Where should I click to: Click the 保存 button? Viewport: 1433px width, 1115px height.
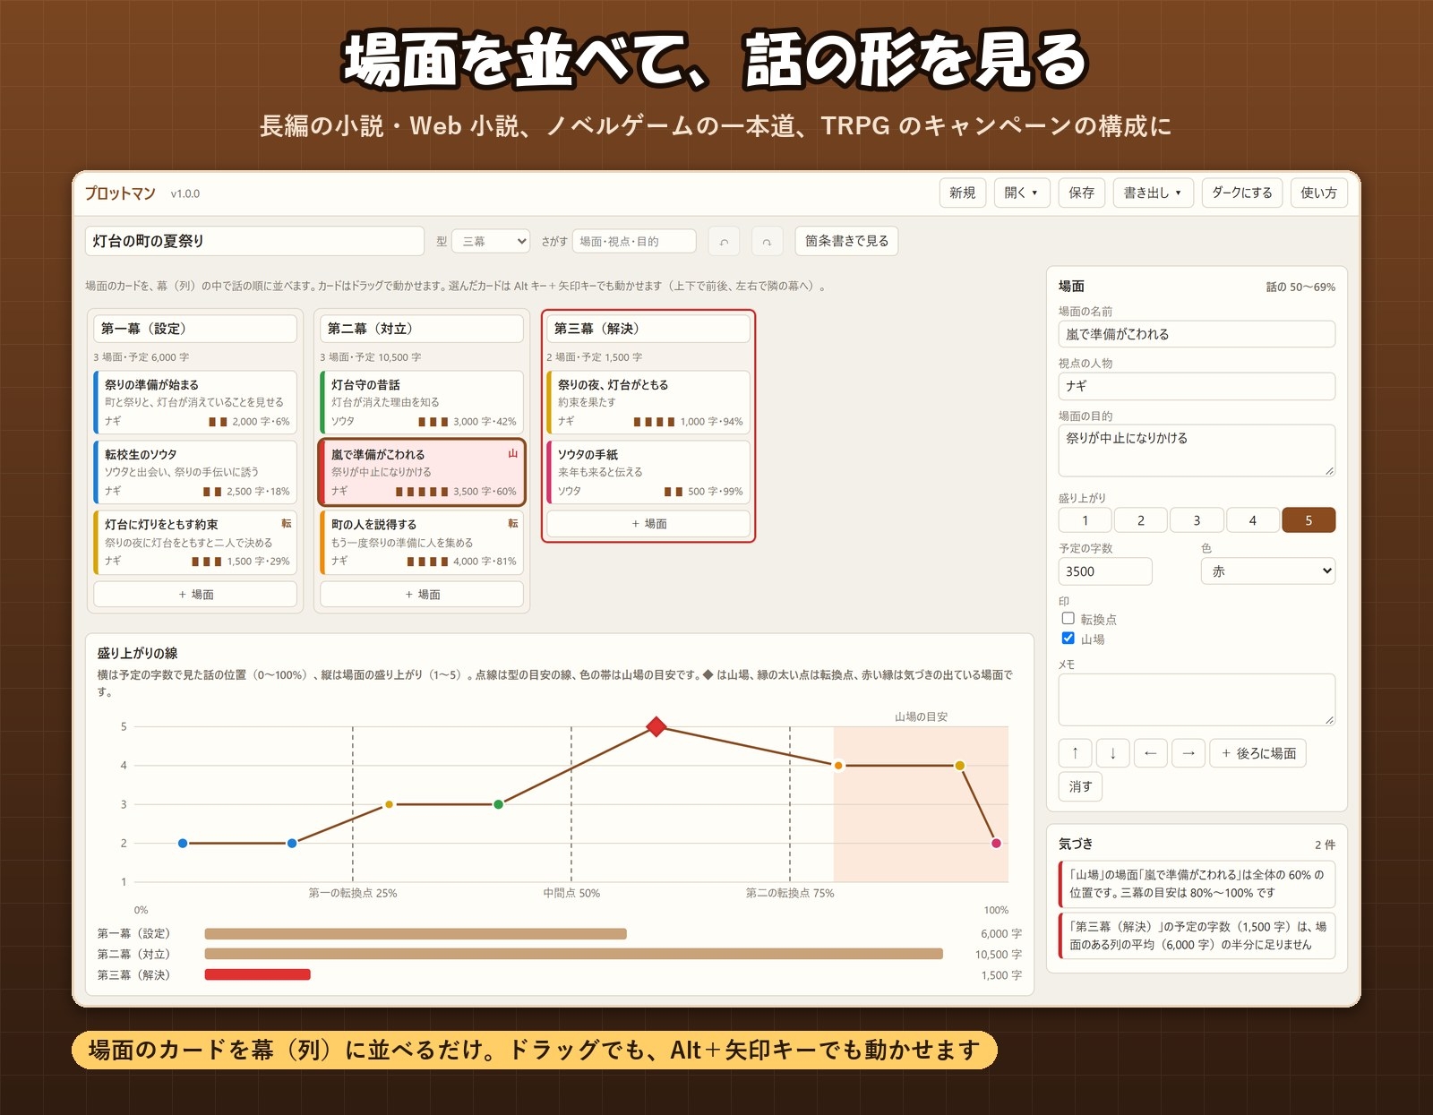[x=1081, y=193]
